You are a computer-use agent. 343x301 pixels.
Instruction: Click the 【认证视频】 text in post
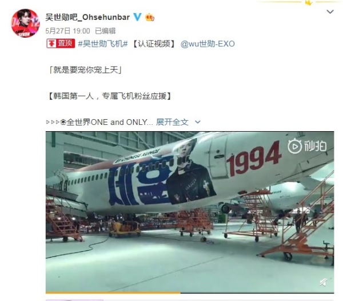[x=154, y=44]
